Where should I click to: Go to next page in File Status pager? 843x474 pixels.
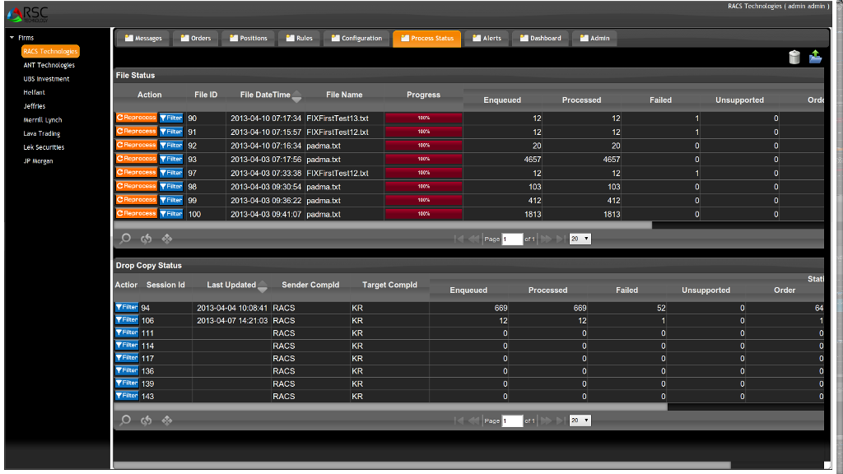coord(545,239)
